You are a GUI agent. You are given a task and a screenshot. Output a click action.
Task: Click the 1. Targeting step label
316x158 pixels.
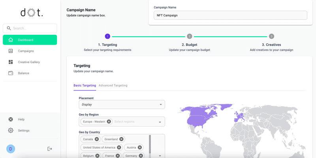[107, 45]
